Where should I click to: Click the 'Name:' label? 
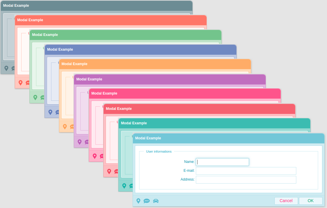click(189, 162)
